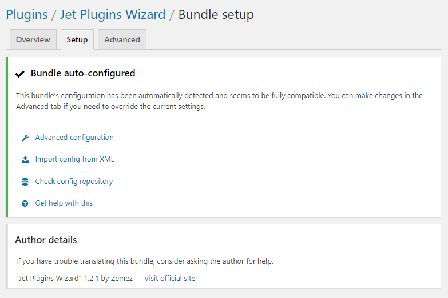Click the auto-detected configuration description paragraph
Image resolution: width=448 pixels, height=298 pixels.
(x=220, y=101)
